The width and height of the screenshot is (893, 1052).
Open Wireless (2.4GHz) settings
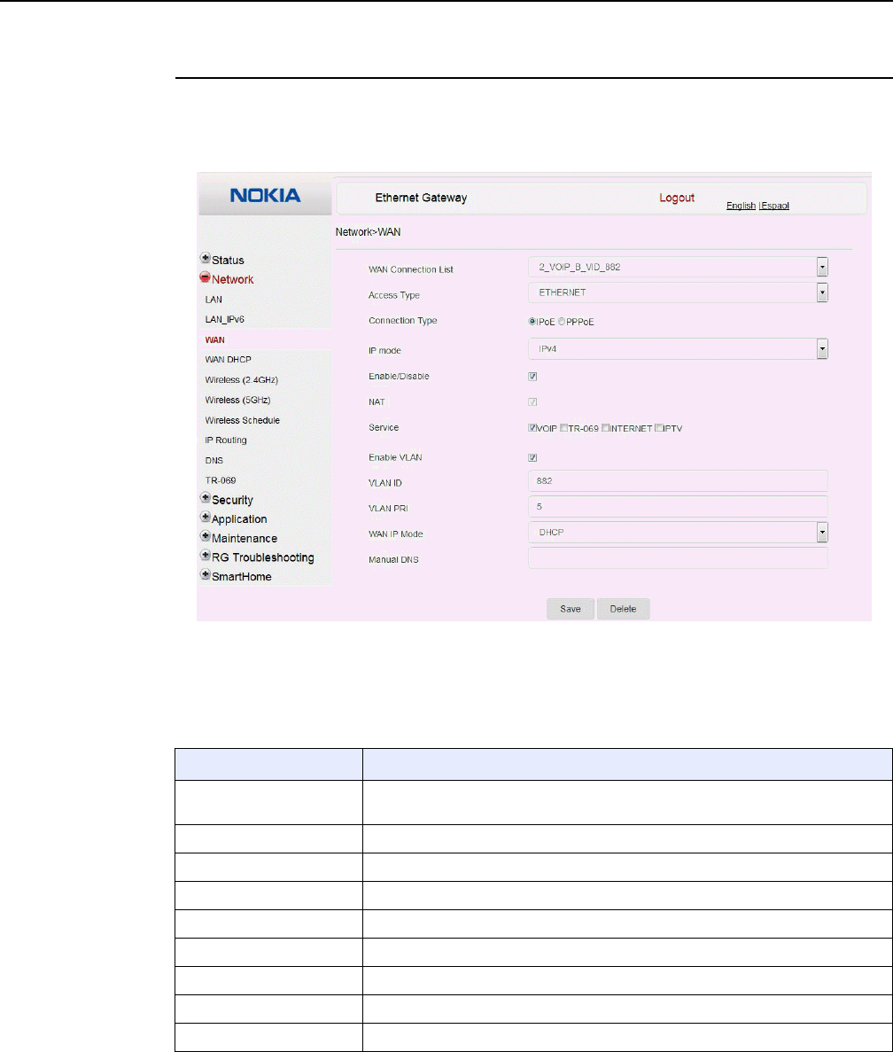click(x=241, y=379)
